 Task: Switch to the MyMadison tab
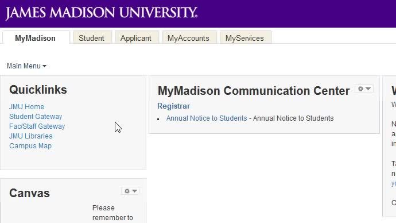coord(36,38)
